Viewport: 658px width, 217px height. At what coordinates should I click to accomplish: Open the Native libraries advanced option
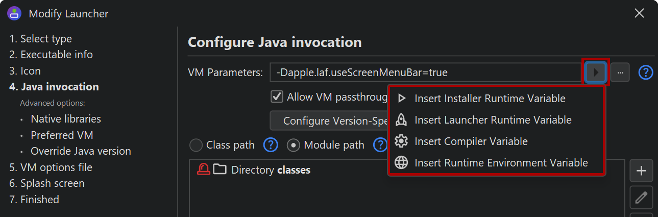(66, 119)
